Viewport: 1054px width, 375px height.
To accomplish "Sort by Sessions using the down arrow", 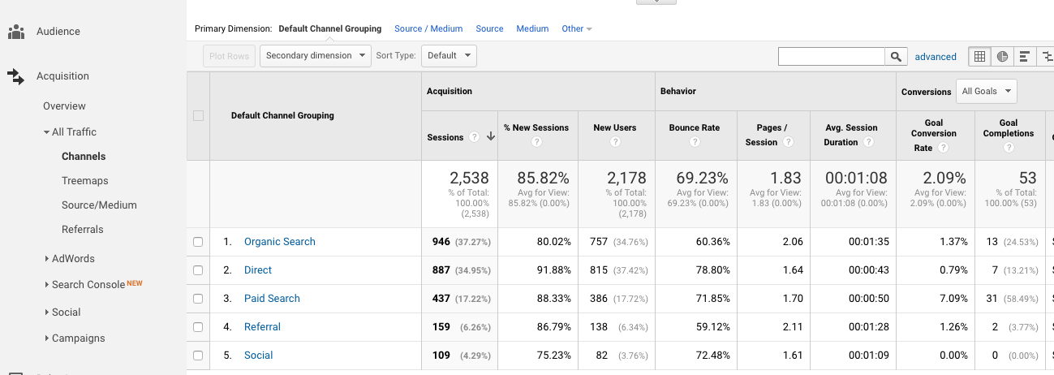I will [x=490, y=137].
